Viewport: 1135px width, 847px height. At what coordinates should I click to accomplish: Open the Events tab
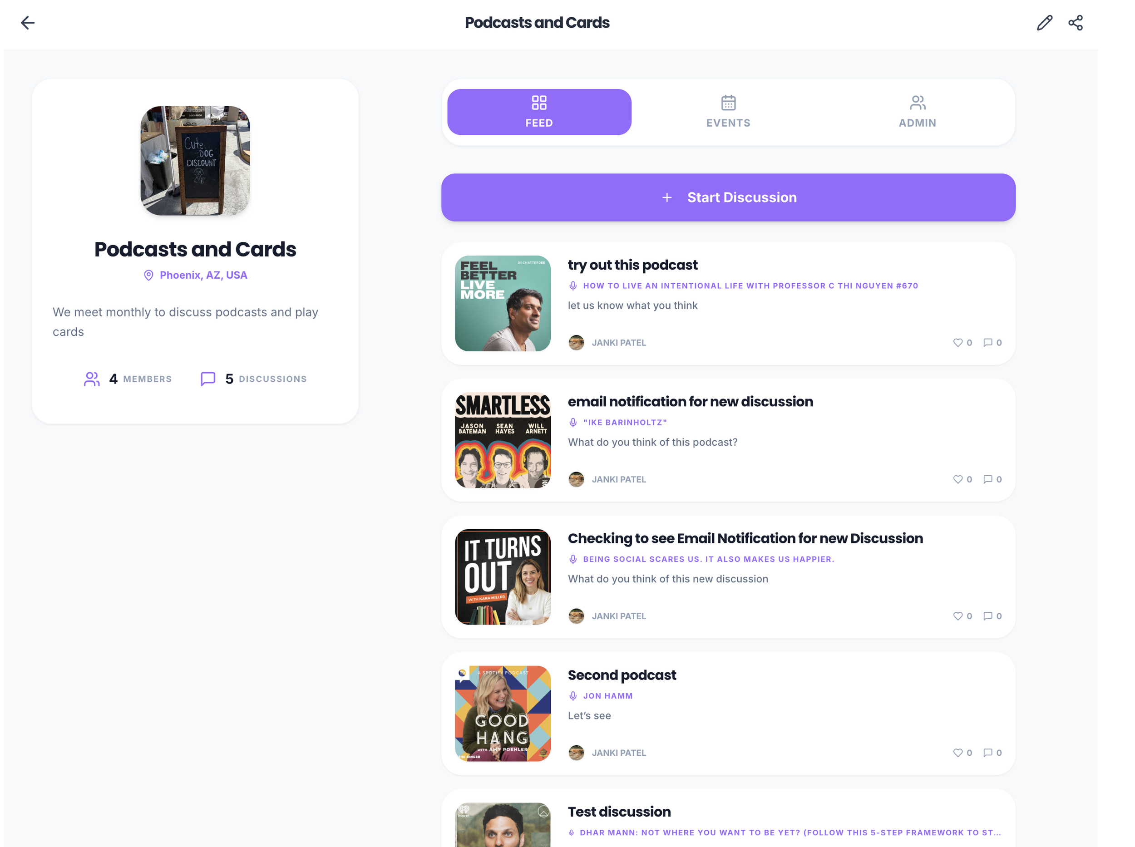[x=728, y=112]
